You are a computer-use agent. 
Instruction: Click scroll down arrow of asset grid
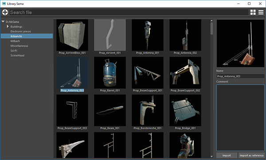click(211, 156)
